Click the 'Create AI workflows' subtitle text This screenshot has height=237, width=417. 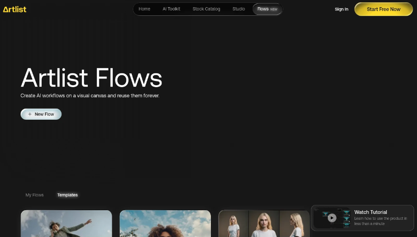tap(90, 96)
